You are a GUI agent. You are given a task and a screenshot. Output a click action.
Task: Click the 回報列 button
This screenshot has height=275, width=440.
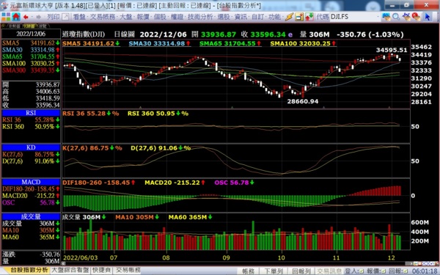[x=301, y=271]
